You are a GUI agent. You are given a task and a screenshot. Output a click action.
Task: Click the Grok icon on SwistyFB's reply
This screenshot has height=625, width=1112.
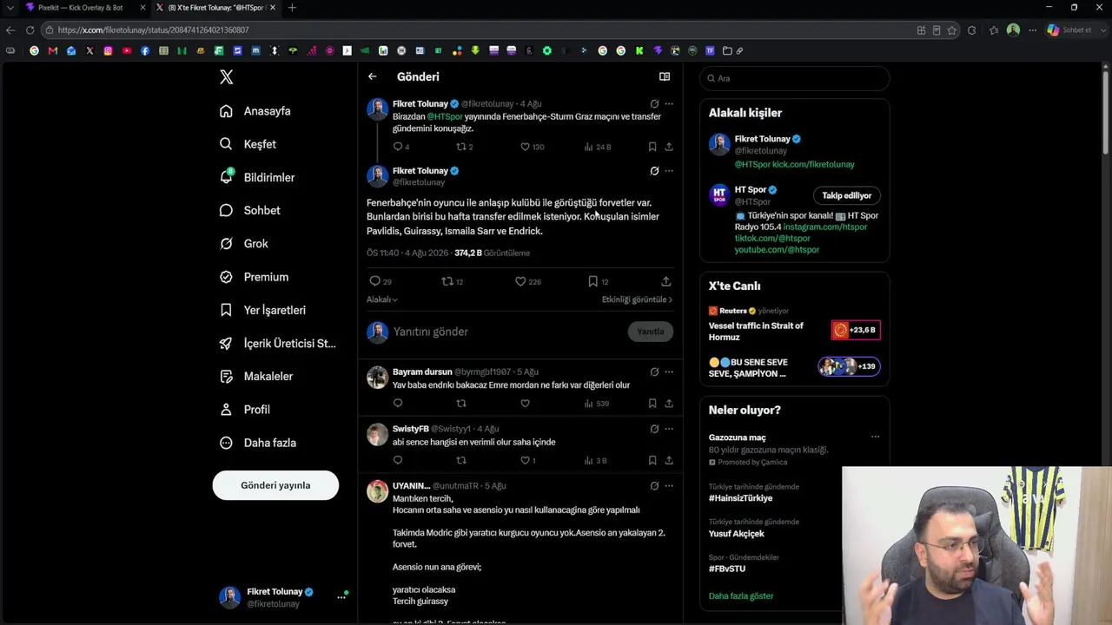click(654, 429)
